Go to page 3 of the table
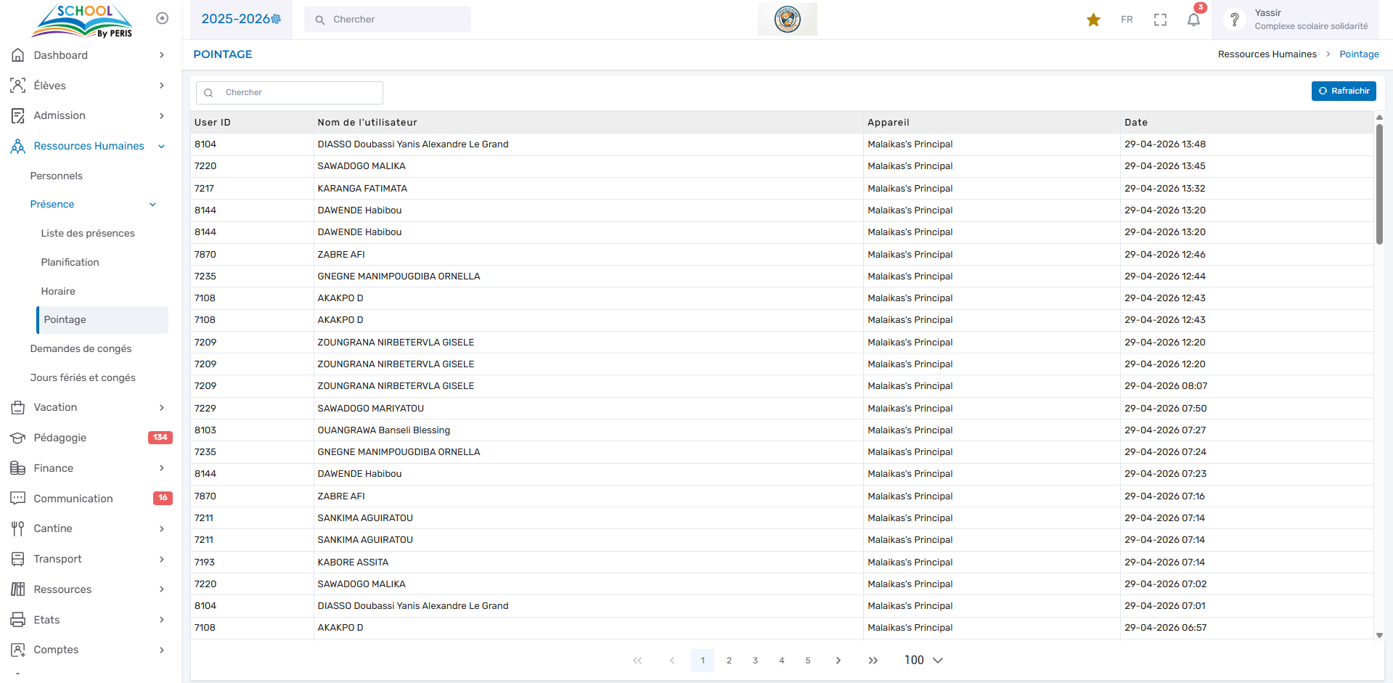1393x683 pixels. (x=755, y=660)
